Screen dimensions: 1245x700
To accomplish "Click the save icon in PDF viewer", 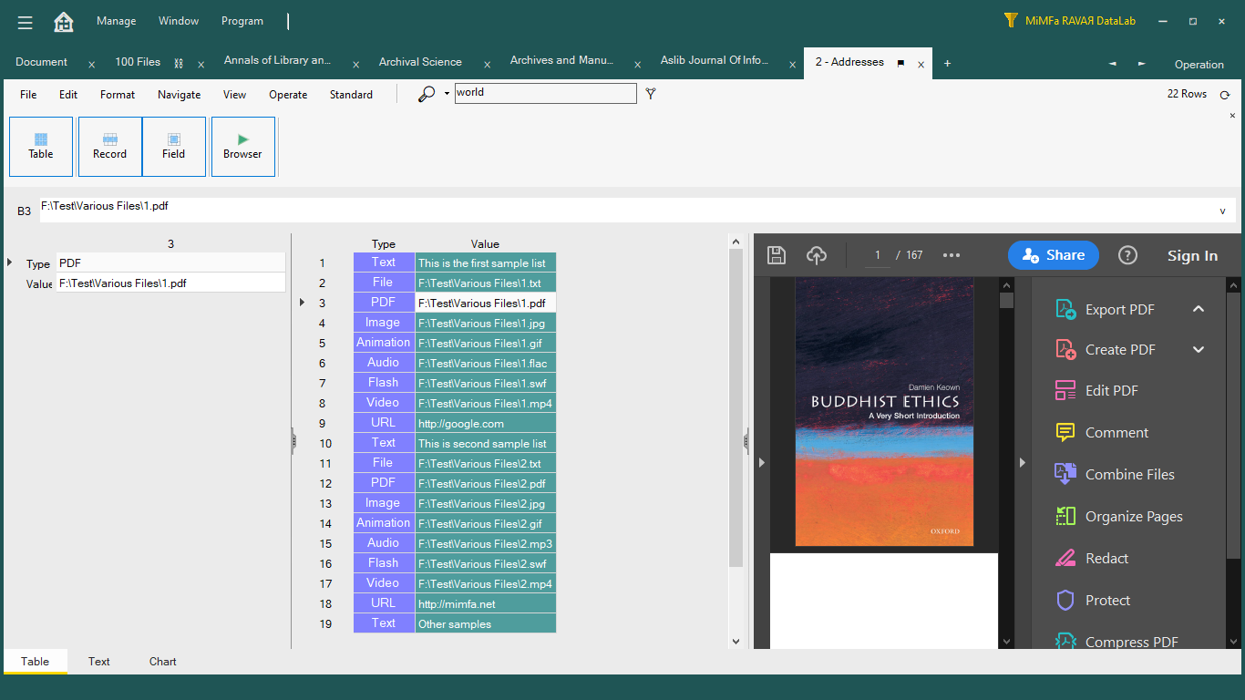I will [776, 255].
